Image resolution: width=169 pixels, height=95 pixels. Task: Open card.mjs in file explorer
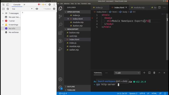coord(77,36)
